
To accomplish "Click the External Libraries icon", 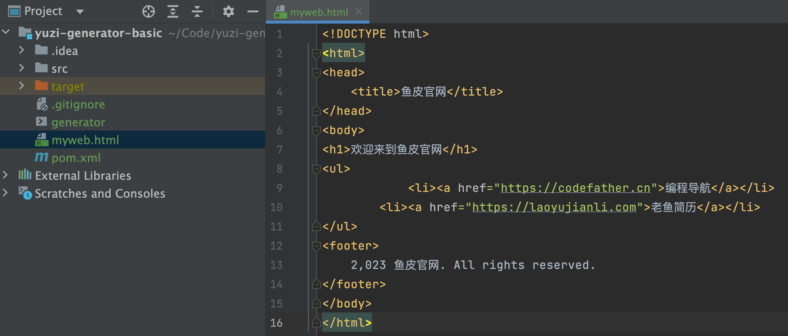I will [25, 175].
